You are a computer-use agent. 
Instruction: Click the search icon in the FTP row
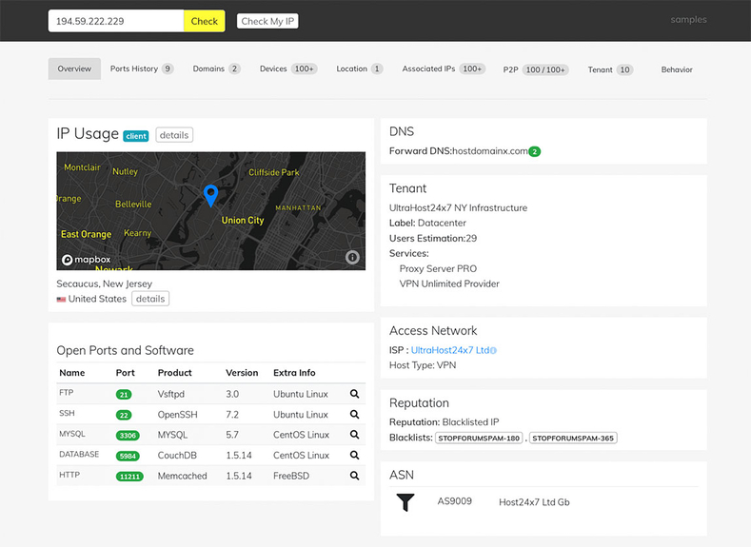tap(354, 394)
